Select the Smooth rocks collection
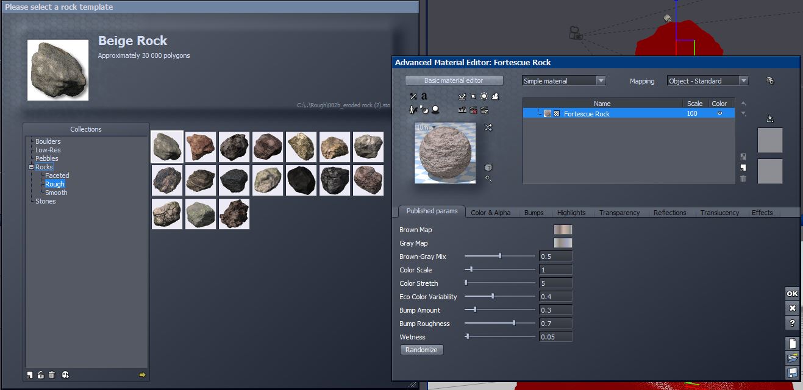Image resolution: width=803 pixels, height=390 pixels. click(x=56, y=193)
